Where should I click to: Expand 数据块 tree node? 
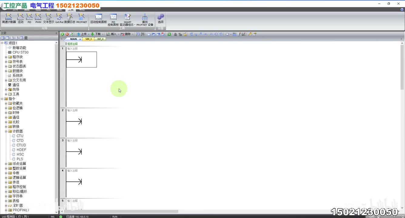(x=6, y=71)
